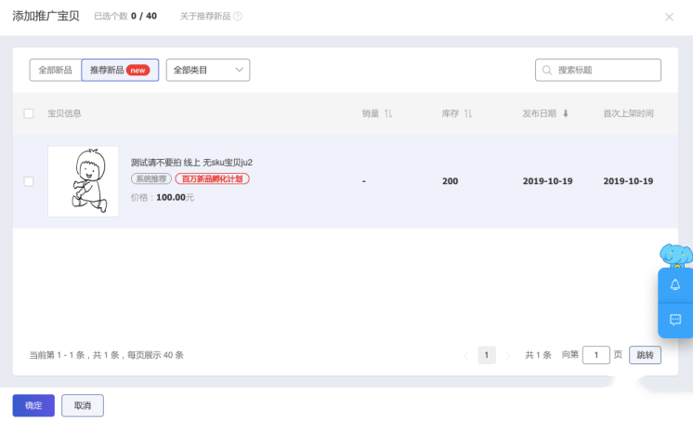Click the jump-to-page number field
Viewport: 693px width, 421px height.
[595, 355]
